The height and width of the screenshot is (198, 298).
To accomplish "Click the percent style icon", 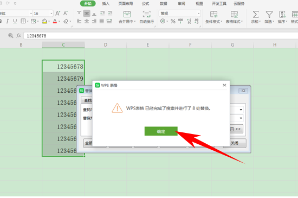I will [173, 21].
